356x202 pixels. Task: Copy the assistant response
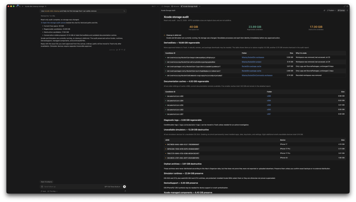124,50
